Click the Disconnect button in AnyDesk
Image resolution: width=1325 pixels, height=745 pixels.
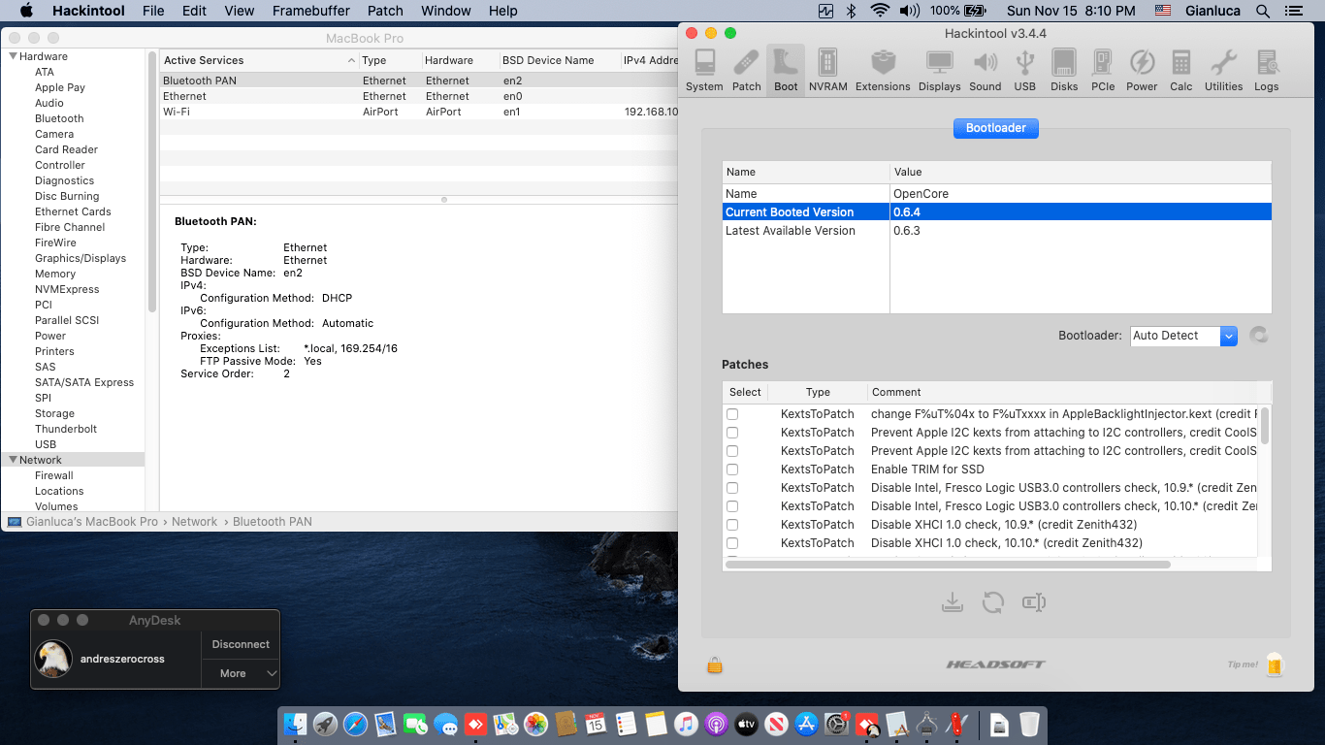pyautogui.click(x=241, y=644)
